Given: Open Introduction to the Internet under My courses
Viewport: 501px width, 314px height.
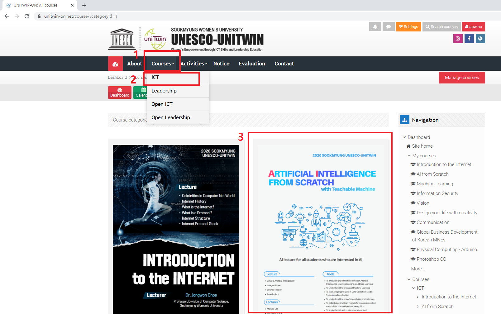Looking at the screenshot, I should pos(444,164).
